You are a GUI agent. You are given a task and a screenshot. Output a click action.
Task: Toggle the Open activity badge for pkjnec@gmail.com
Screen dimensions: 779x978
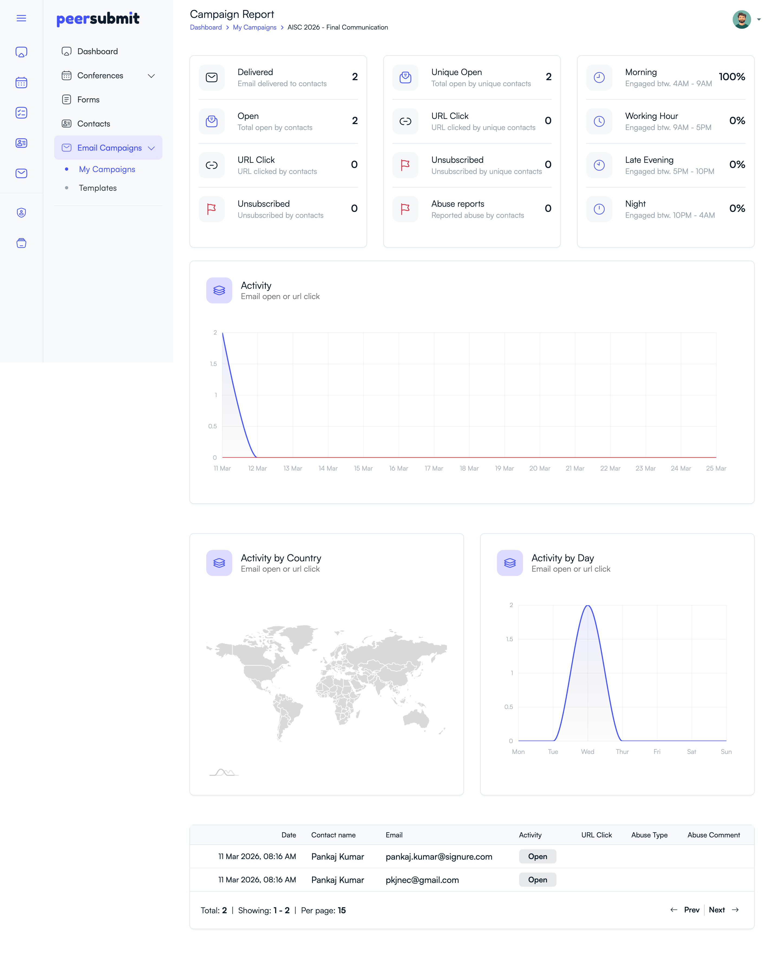pyautogui.click(x=538, y=880)
